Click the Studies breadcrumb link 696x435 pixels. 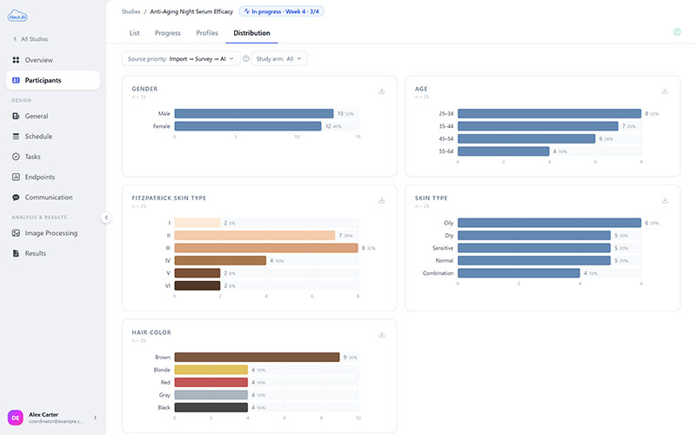[131, 11]
